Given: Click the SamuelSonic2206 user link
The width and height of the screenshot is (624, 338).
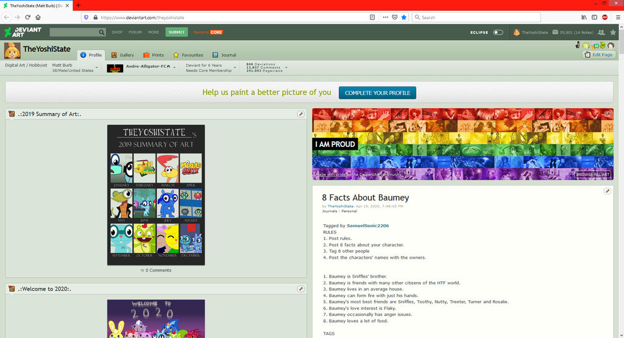Looking at the screenshot, I should (367, 225).
